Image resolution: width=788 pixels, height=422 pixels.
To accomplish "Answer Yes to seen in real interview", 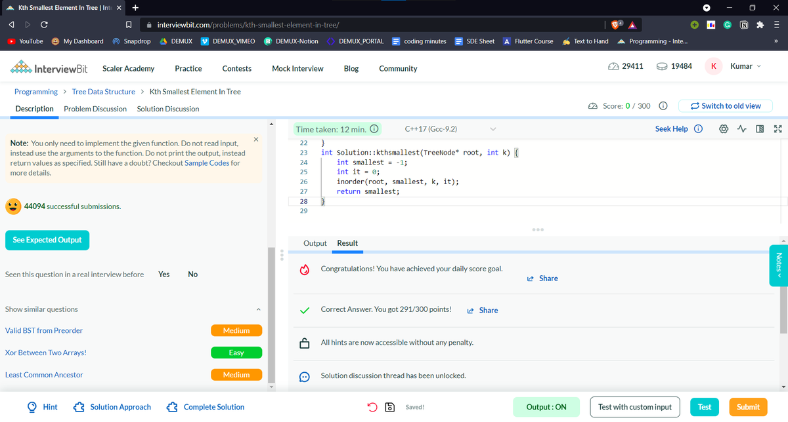I will click(164, 275).
